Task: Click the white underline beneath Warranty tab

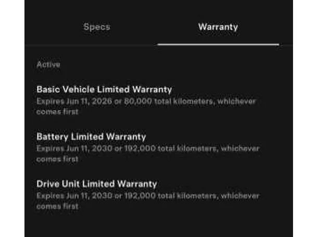Action: click(x=218, y=44)
